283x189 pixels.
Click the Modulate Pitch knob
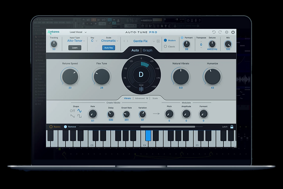(169, 114)
